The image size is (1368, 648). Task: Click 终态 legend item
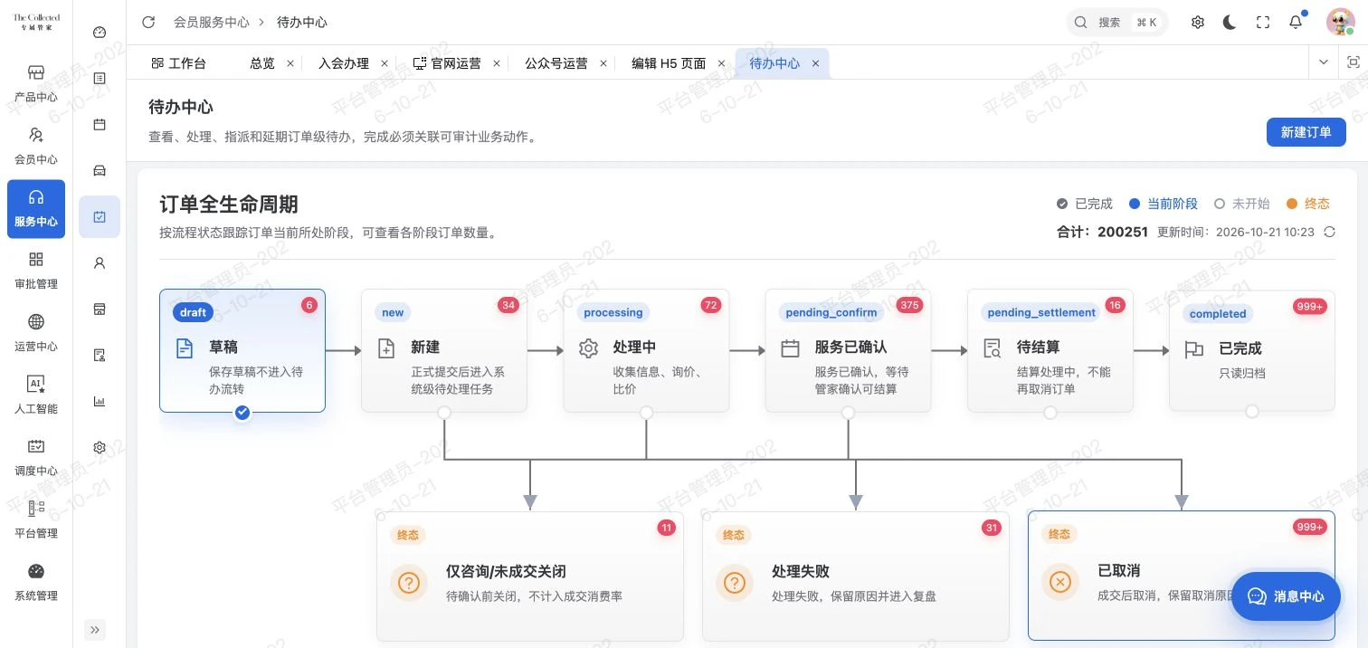tap(1308, 204)
